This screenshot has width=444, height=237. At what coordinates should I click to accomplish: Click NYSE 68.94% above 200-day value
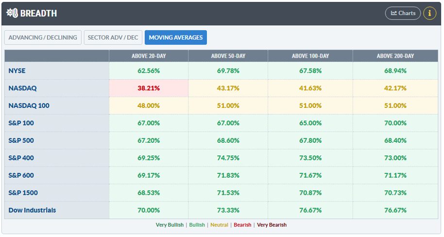[395, 71]
